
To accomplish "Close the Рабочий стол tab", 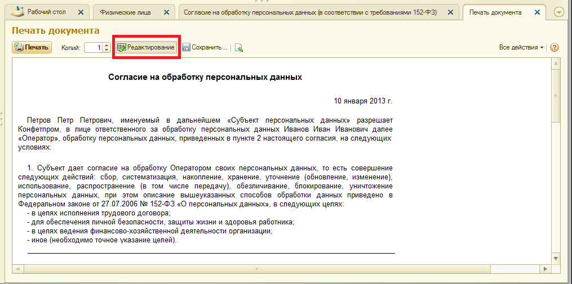I will 81,12.
